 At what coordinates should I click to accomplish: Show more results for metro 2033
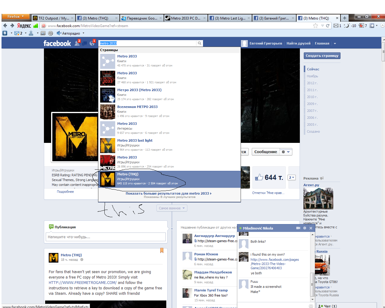(168, 193)
